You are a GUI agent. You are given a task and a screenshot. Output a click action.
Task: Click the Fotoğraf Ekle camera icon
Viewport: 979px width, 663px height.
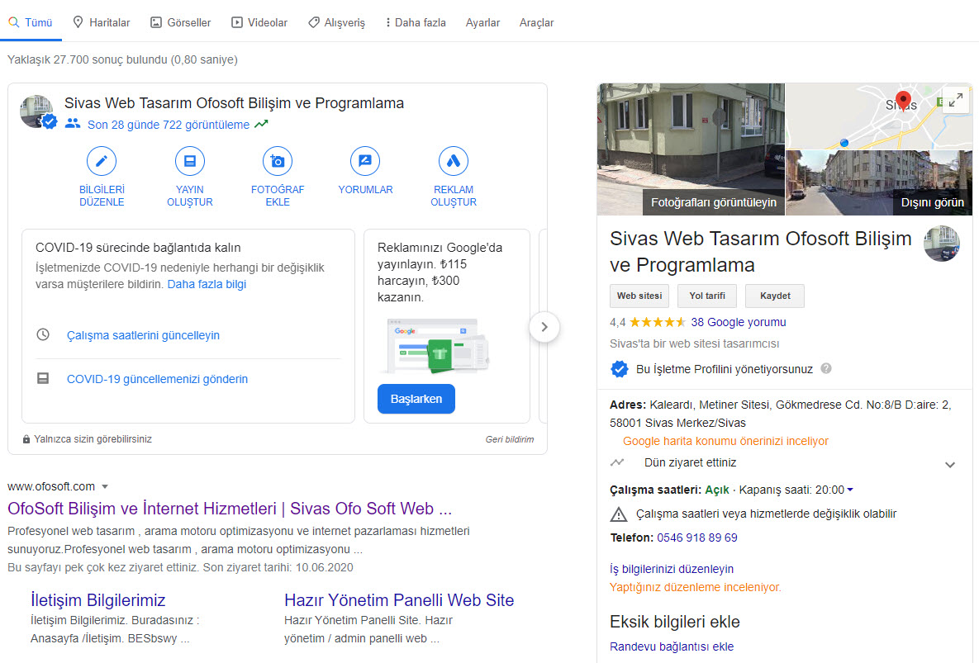click(x=278, y=161)
